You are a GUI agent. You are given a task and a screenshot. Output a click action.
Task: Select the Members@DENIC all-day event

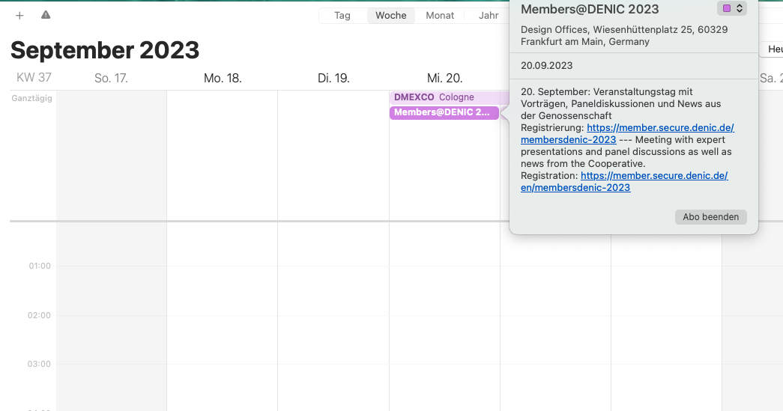click(x=444, y=113)
